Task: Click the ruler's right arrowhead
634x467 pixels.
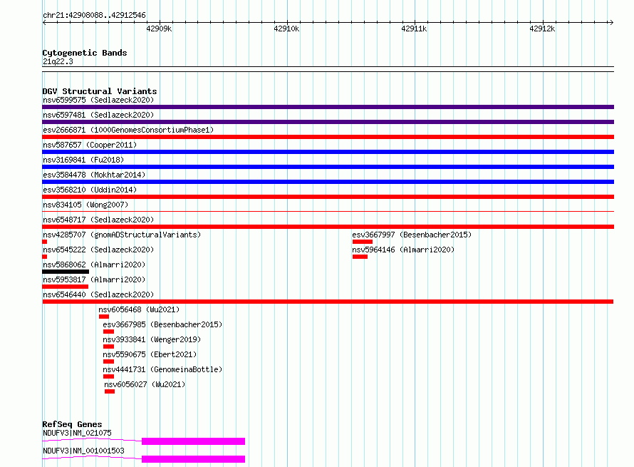Action: click(x=612, y=22)
